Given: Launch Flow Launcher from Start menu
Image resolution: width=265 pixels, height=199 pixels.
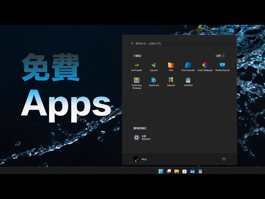Looking at the screenshot, I should [188, 67].
